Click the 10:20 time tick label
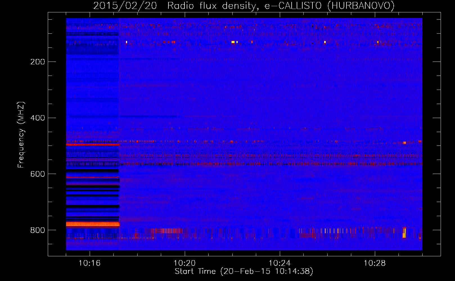The image size is (455, 281). (184, 263)
